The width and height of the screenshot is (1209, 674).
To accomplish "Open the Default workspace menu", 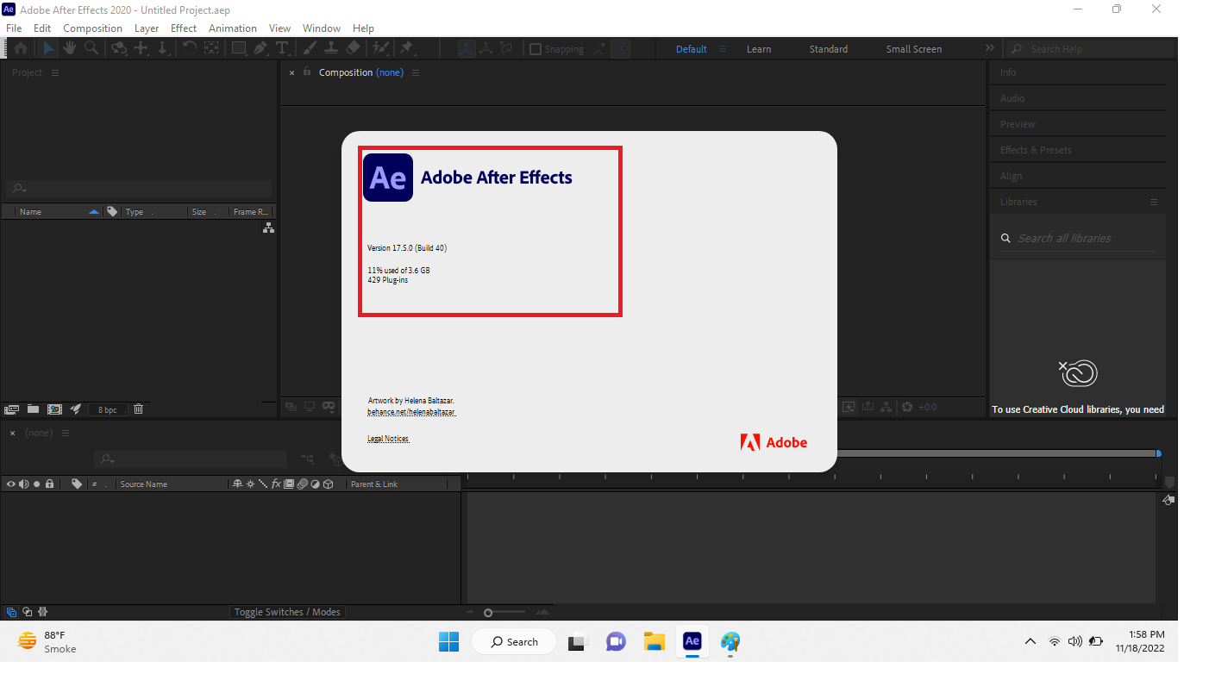I will (723, 49).
